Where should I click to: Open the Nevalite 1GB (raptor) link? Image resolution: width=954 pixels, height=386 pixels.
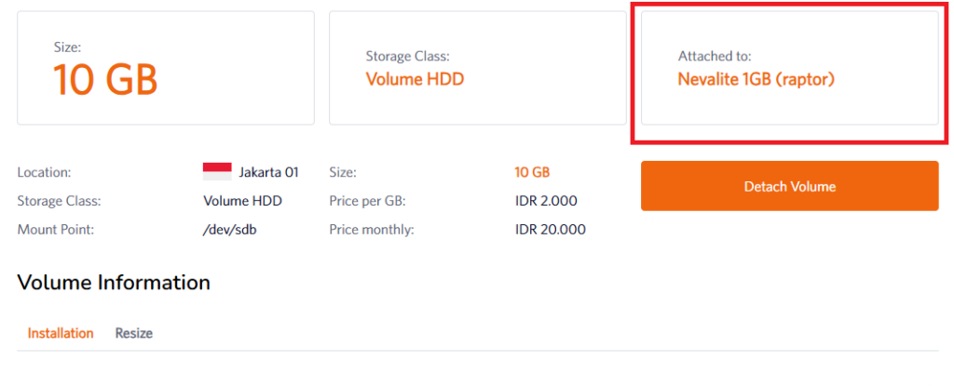(x=756, y=80)
